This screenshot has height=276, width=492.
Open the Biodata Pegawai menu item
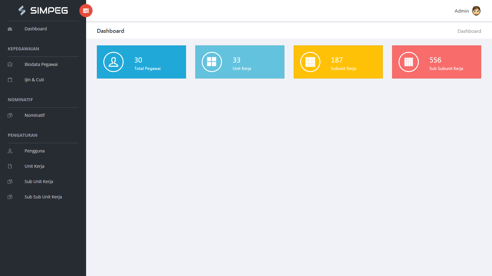(x=41, y=64)
